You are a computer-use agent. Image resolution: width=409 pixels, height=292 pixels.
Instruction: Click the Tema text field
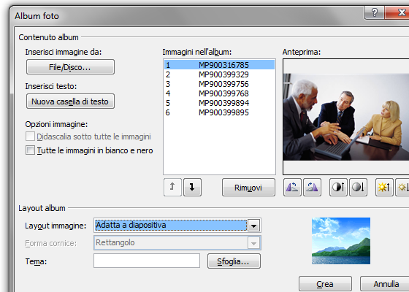pos(147,261)
